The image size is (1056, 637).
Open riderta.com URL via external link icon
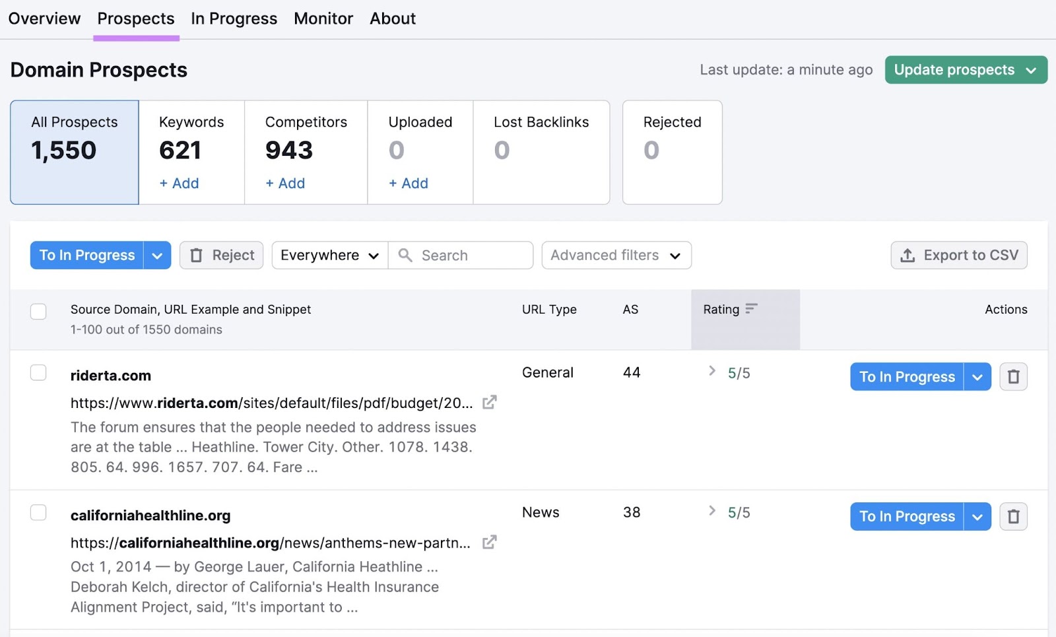(x=489, y=402)
